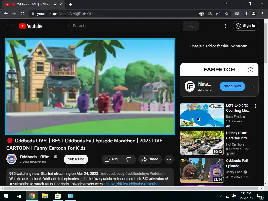Click the #oddbodstoys hashtag
The width and height of the screenshot is (268, 201).
click(x=137, y=174)
